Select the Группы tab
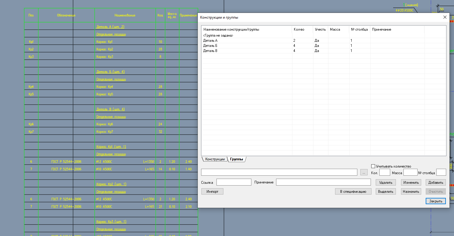Viewport: 454px width, 236px height. coord(236,159)
